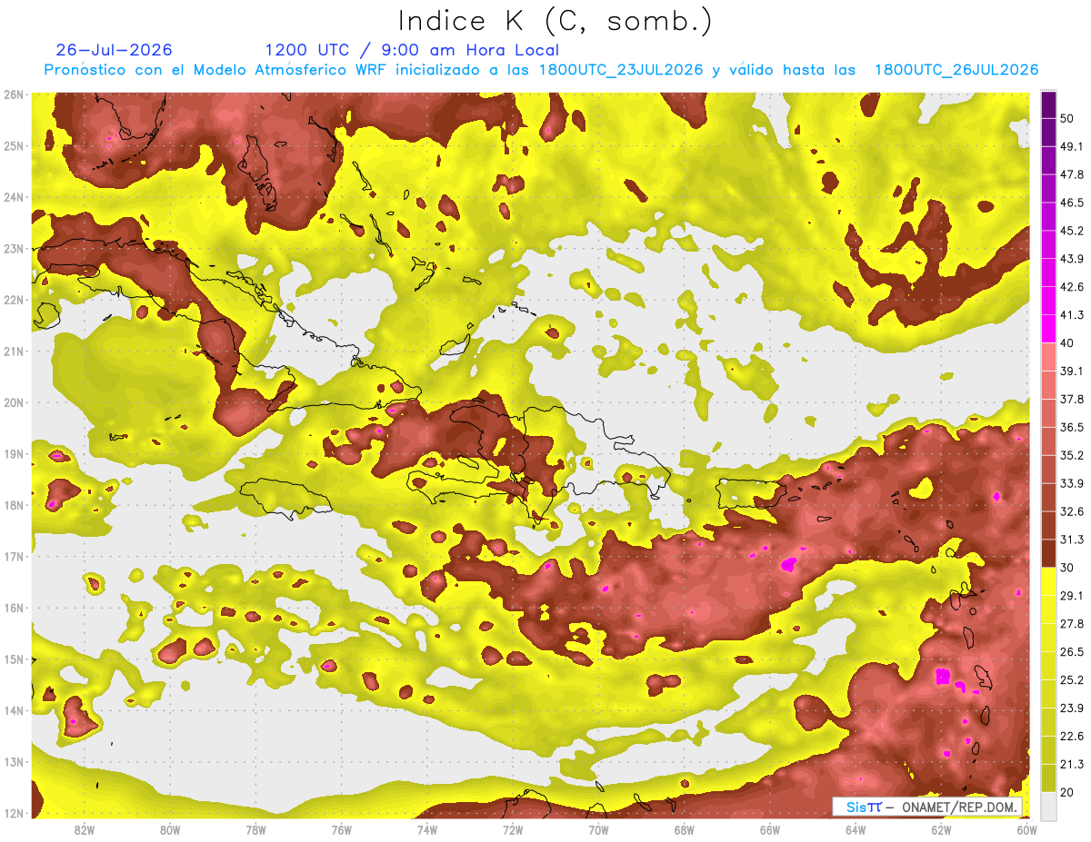The image size is (1091, 842).
Task: Select the '24N' latitude label
Action: pos(13,197)
